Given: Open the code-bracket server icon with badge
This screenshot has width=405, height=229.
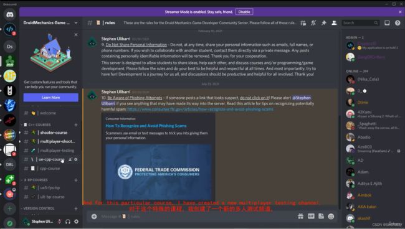Looking at the screenshot, I should [x=10, y=29].
